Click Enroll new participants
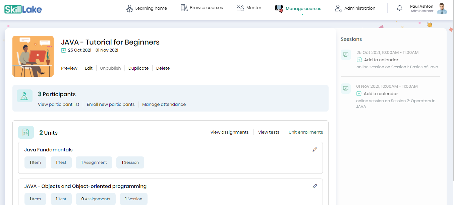Screen dimensions: 454x205 [111, 105]
